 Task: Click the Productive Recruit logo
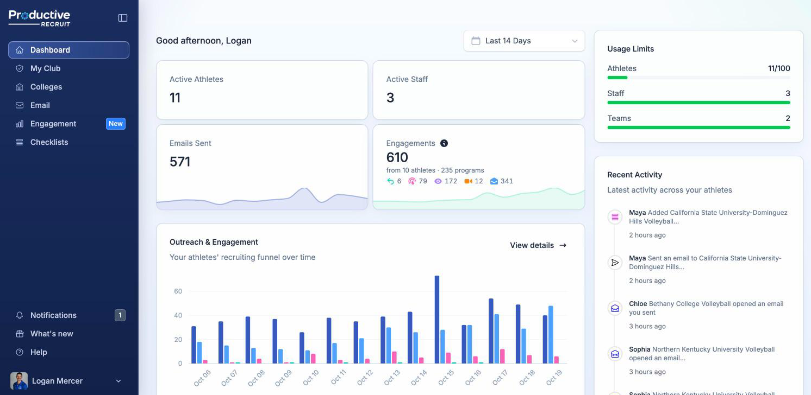coord(40,18)
